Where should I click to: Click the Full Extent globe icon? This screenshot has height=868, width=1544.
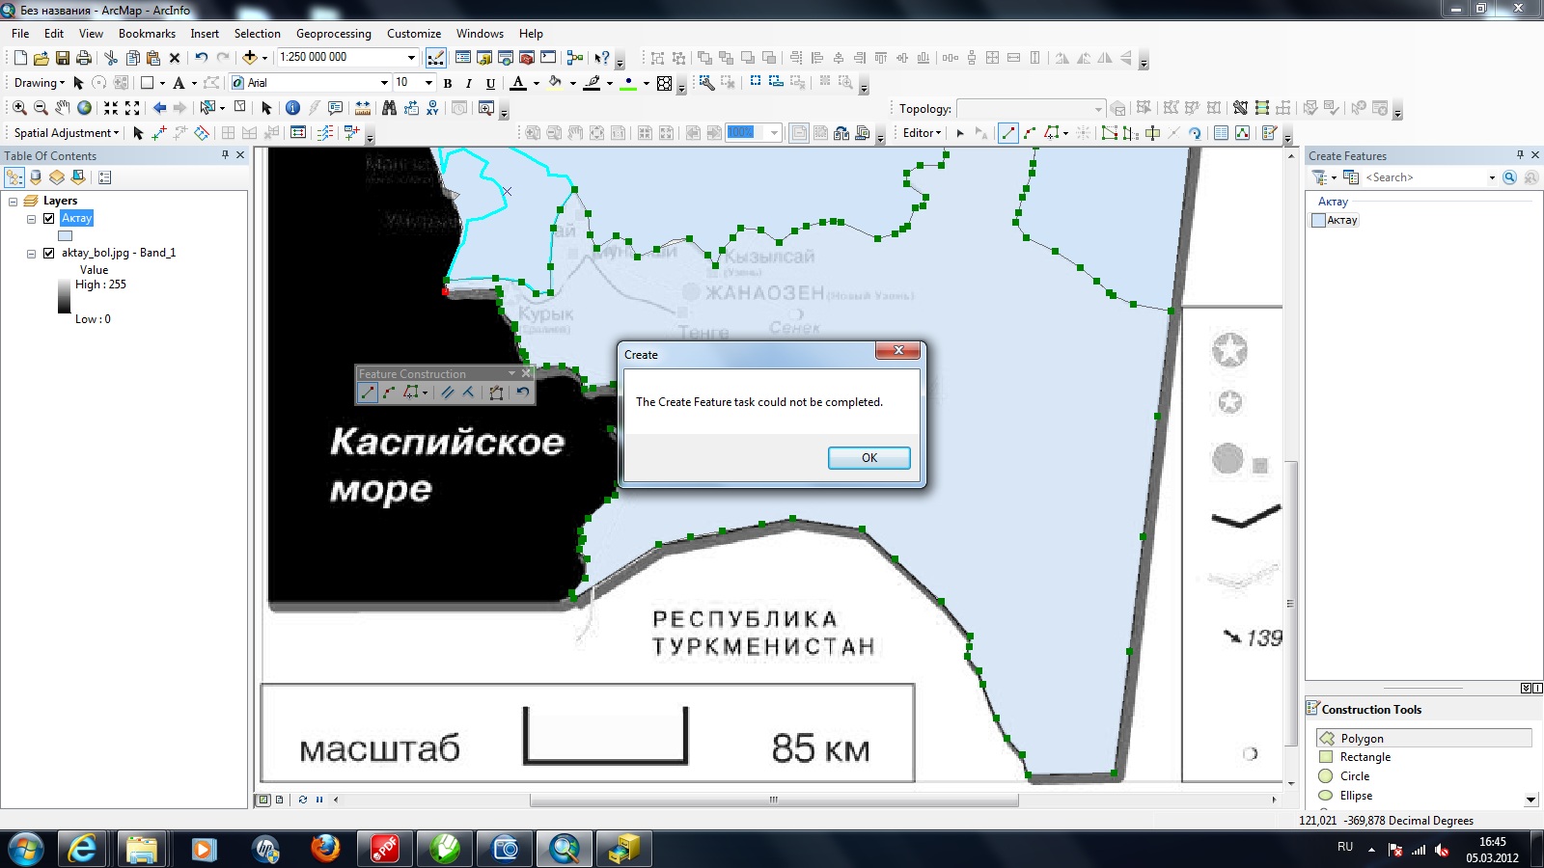point(85,108)
